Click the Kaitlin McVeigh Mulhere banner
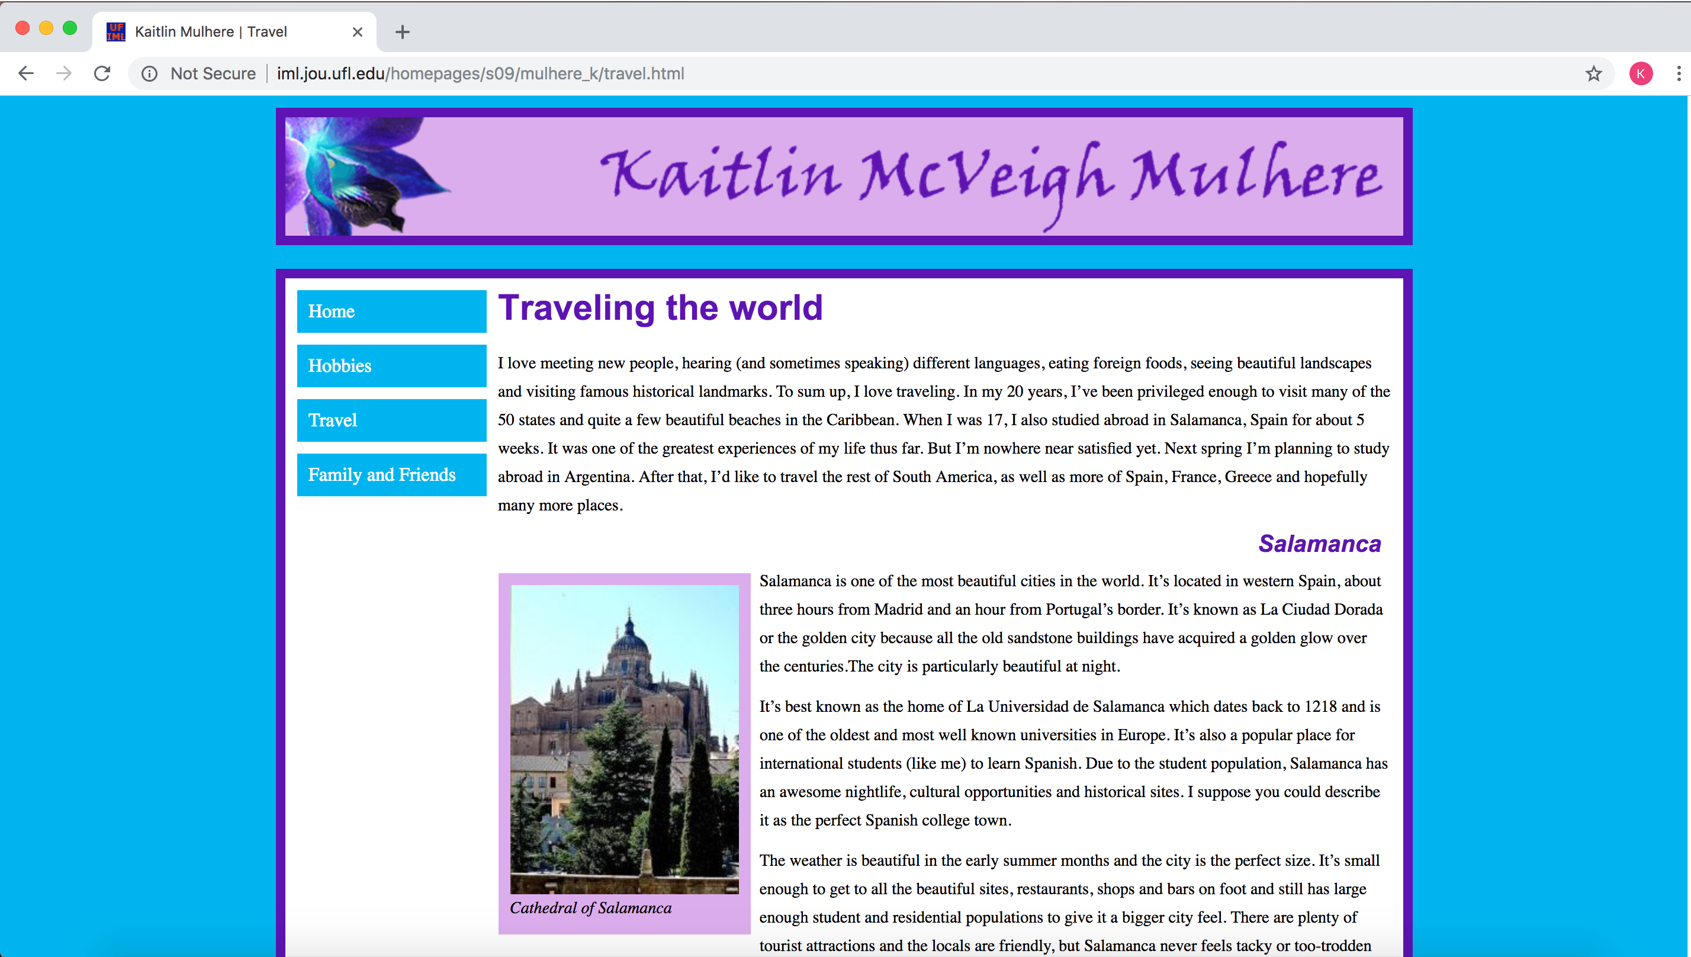 [x=991, y=176]
